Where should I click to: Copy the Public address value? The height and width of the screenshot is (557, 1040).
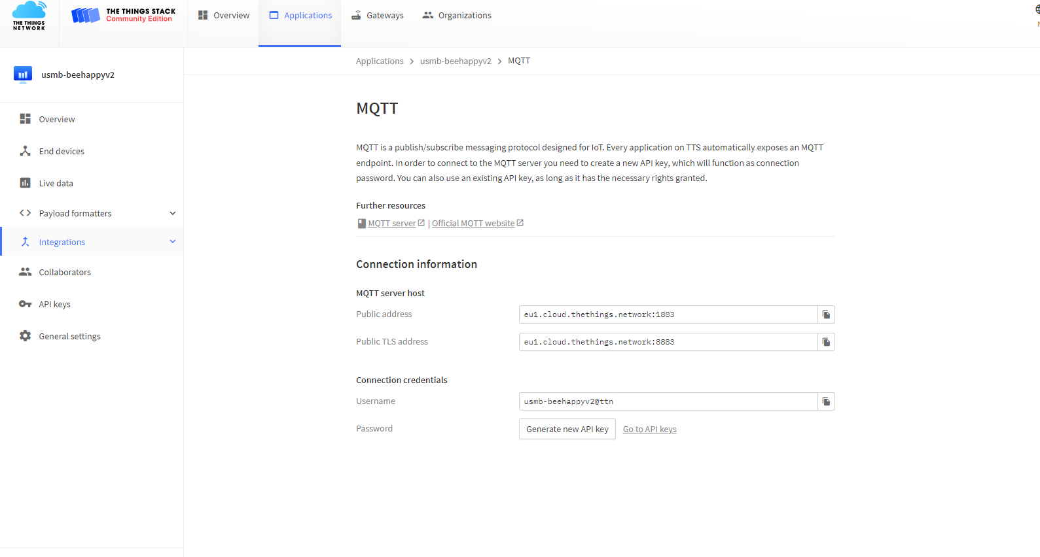tap(826, 314)
